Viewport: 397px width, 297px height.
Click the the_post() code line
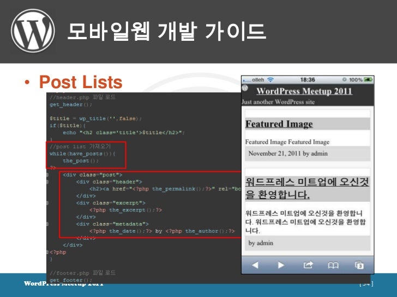tap(81, 160)
